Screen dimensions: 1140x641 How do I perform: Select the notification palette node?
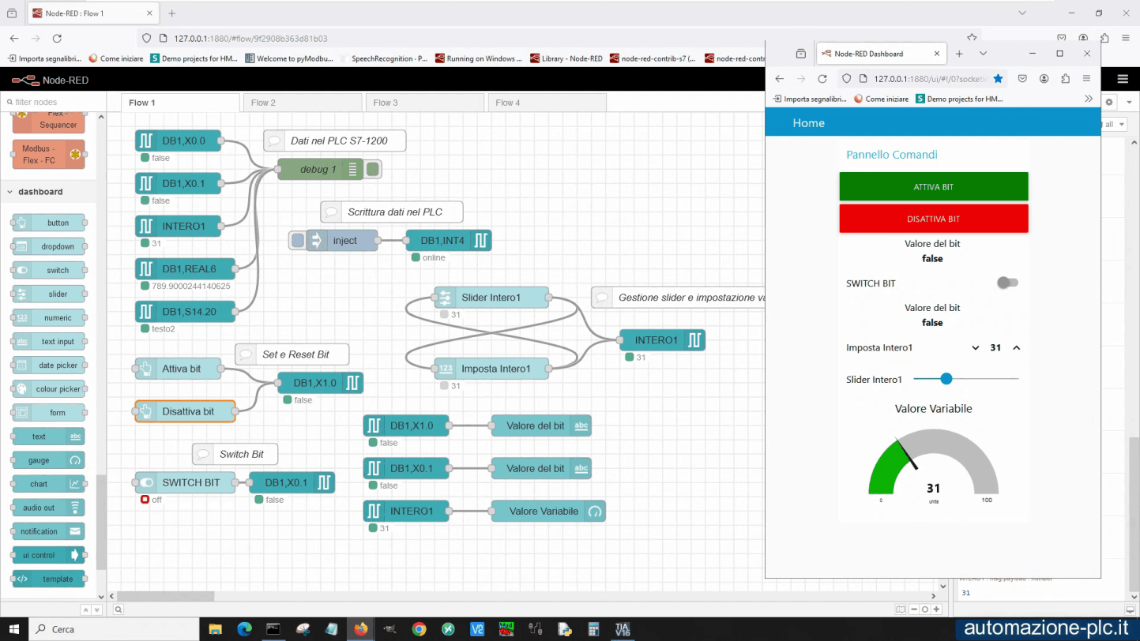coord(49,531)
